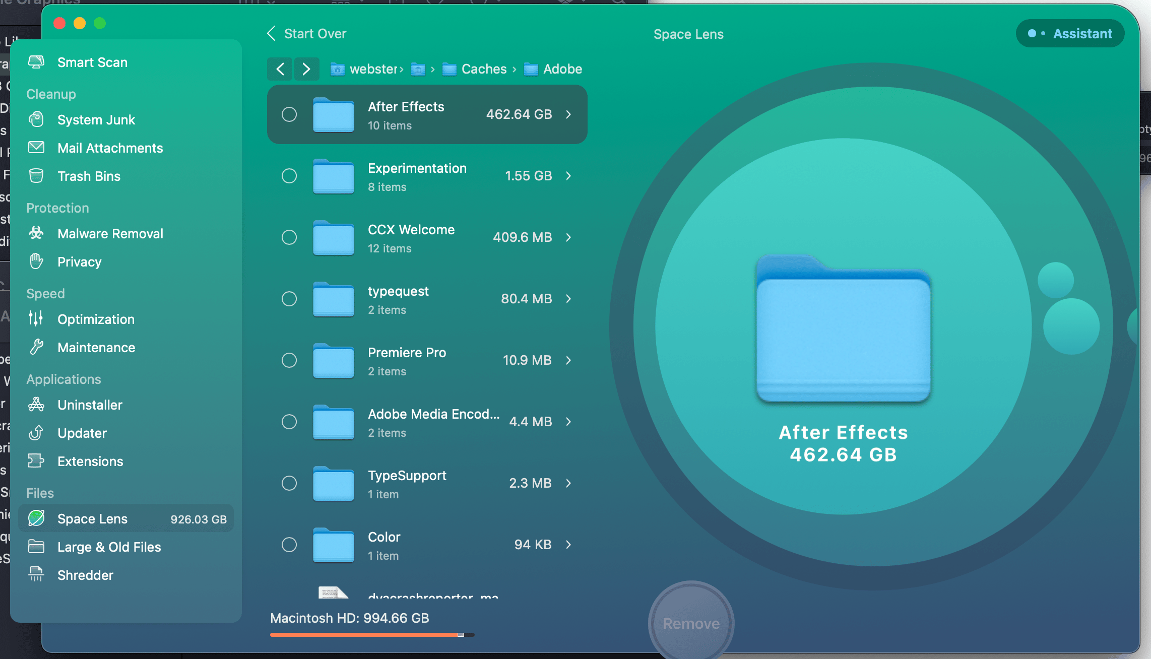The image size is (1151, 659).
Task: Select the Premiere Pro folder checkbox circle
Action: point(289,360)
